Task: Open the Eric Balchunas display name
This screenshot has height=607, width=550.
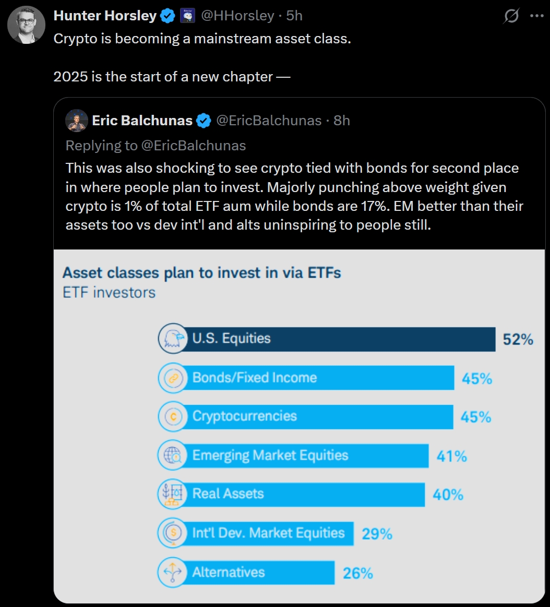Action: 142,121
